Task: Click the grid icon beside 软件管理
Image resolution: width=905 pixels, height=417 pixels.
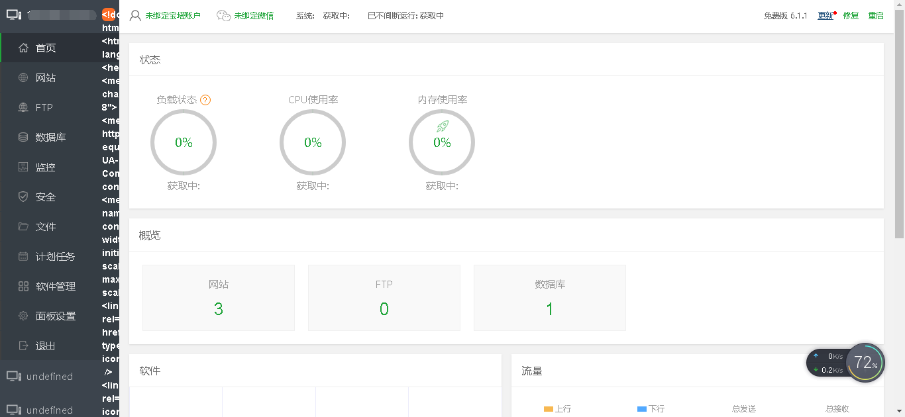Action: tap(23, 286)
